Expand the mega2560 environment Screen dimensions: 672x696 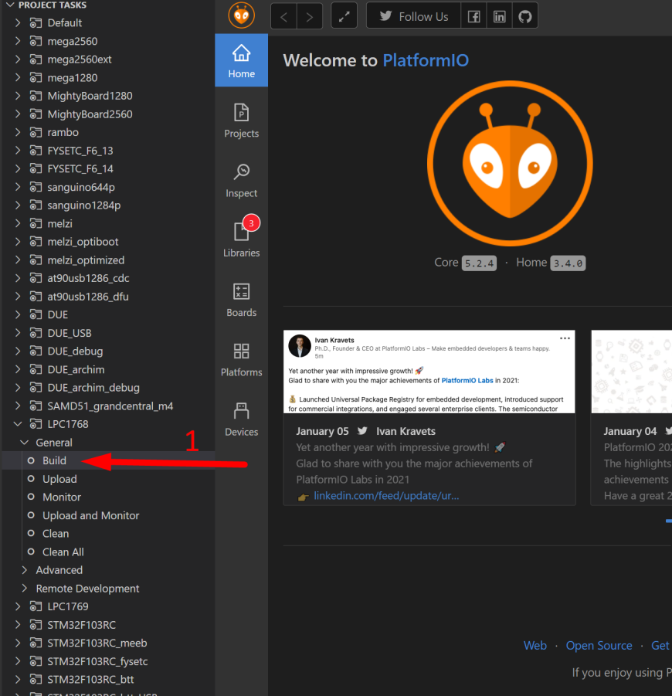[x=18, y=41]
